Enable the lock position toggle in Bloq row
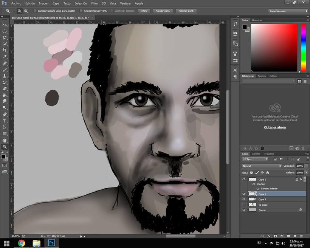Image resolution: width=310 pixels, height=248 pixels. click(262, 172)
